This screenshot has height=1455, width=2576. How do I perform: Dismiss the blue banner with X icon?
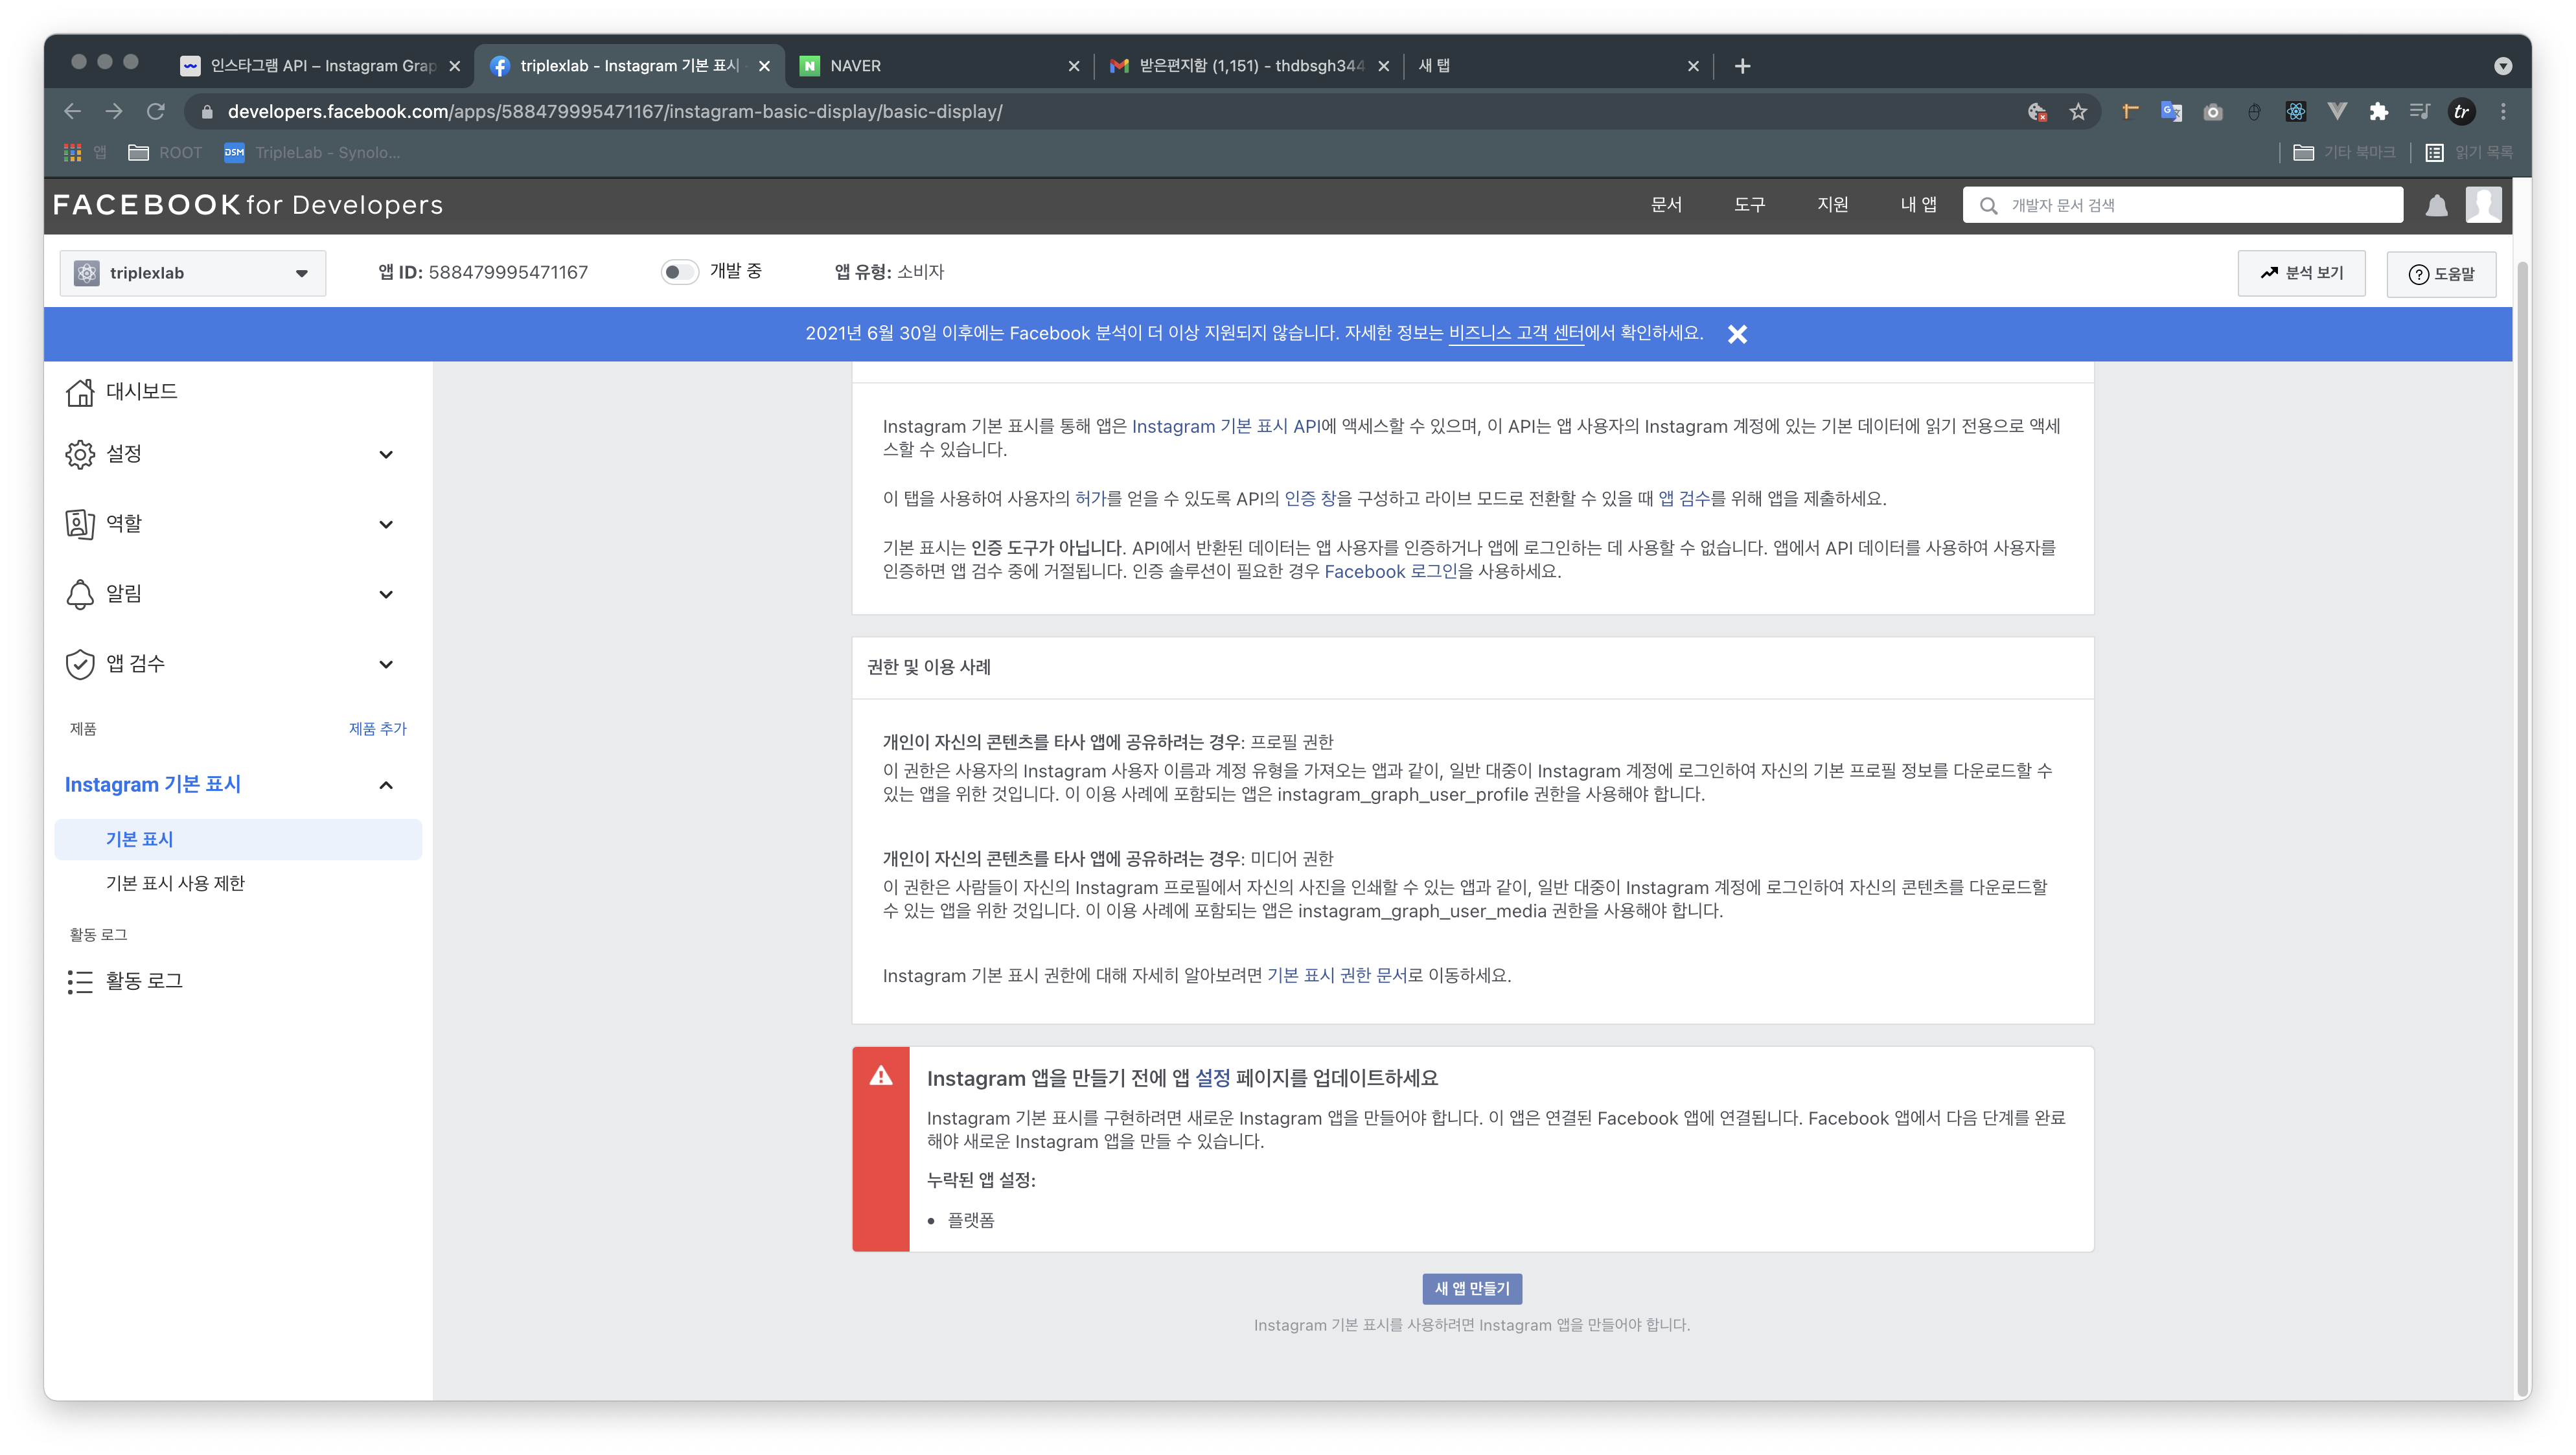coord(1737,334)
